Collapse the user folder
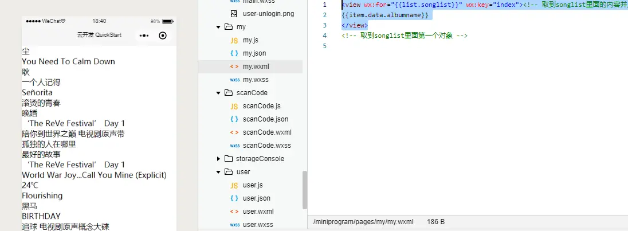628x231 pixels. pos(218,172)
